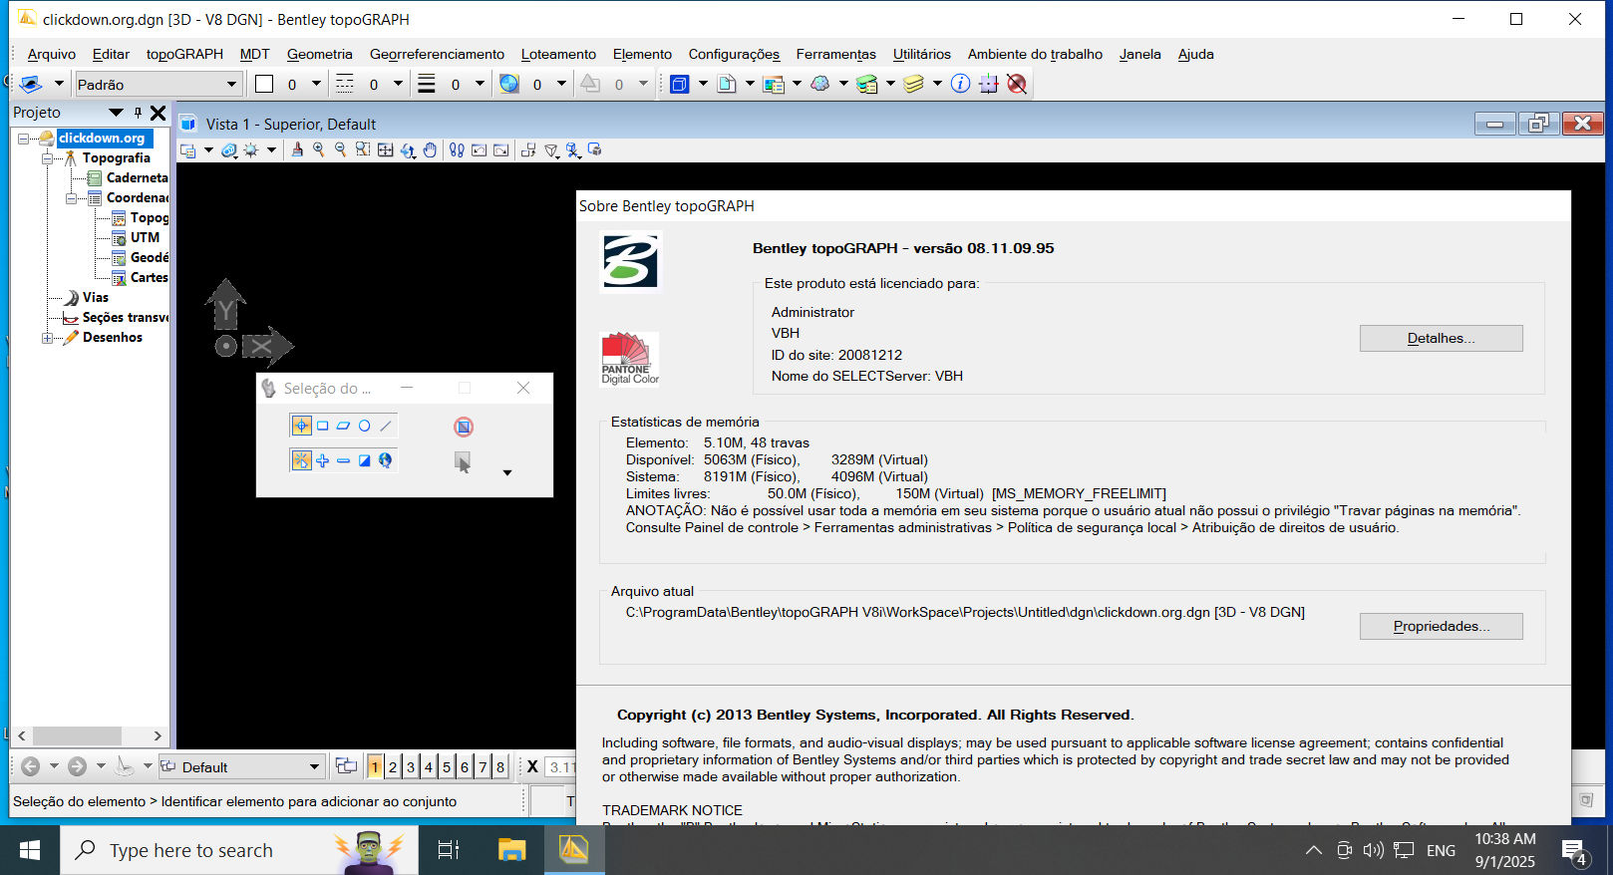Click the Select All globe icon
Screen dimensions: 1613x875
385,460
